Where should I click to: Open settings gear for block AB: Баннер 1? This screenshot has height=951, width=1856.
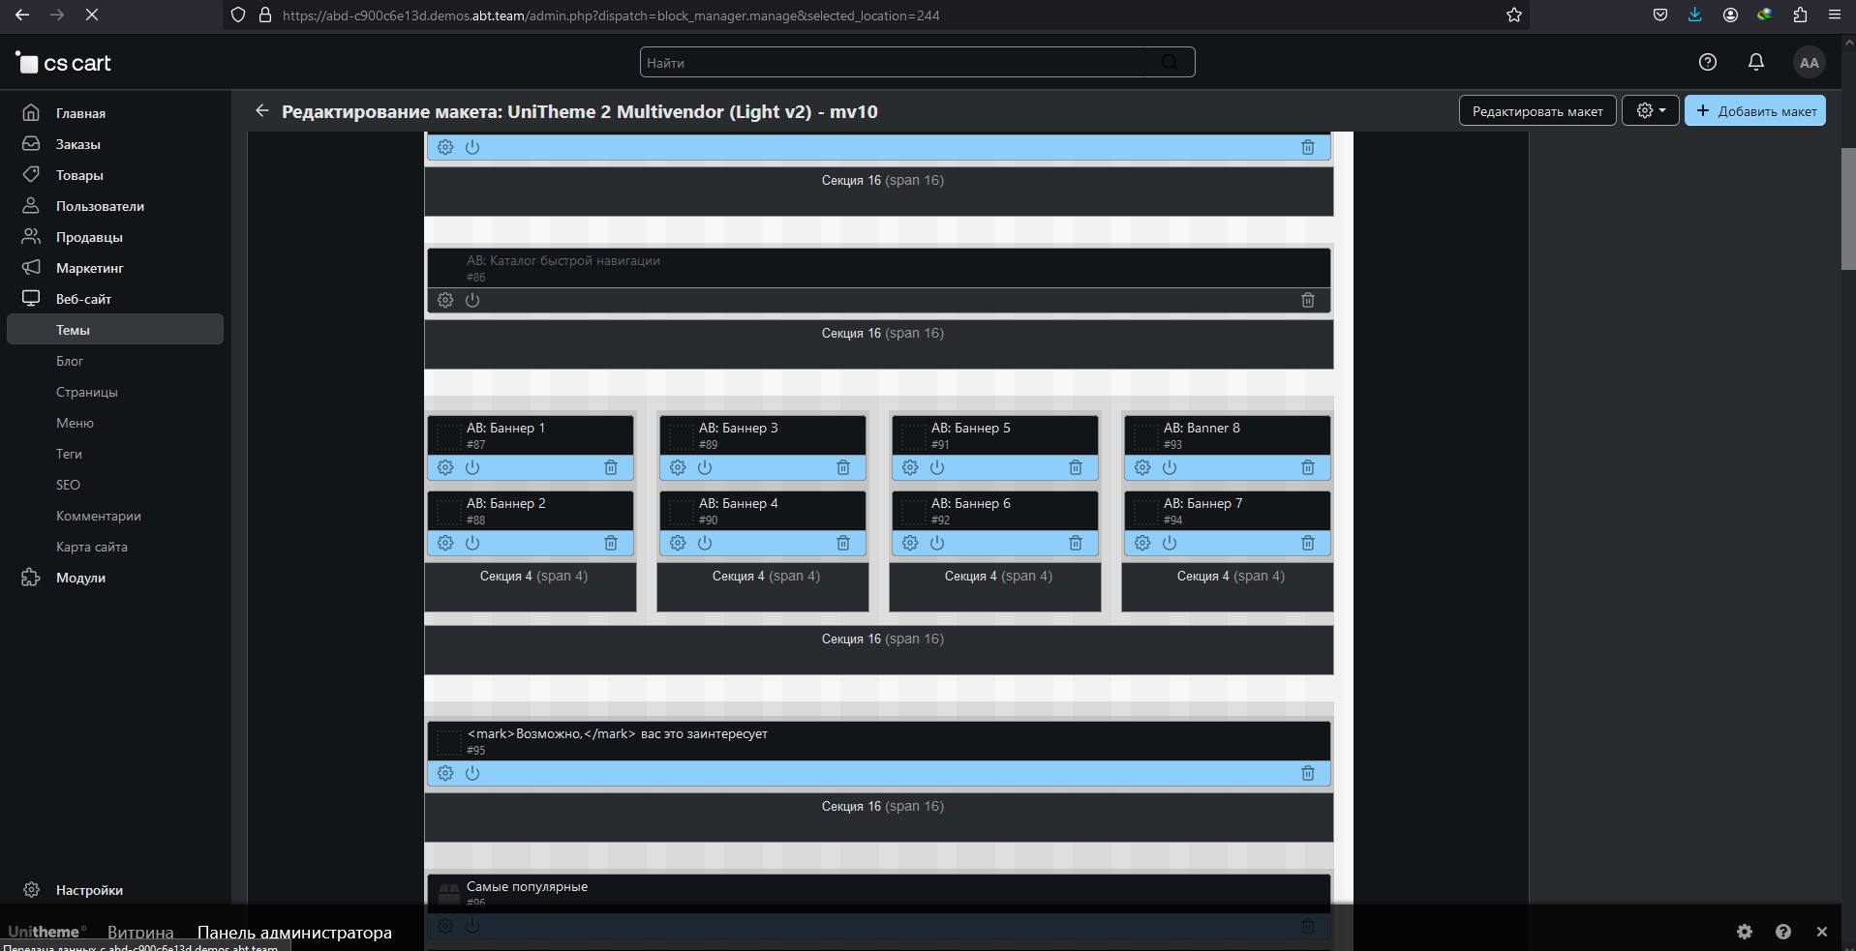click(x=445, y=467)
